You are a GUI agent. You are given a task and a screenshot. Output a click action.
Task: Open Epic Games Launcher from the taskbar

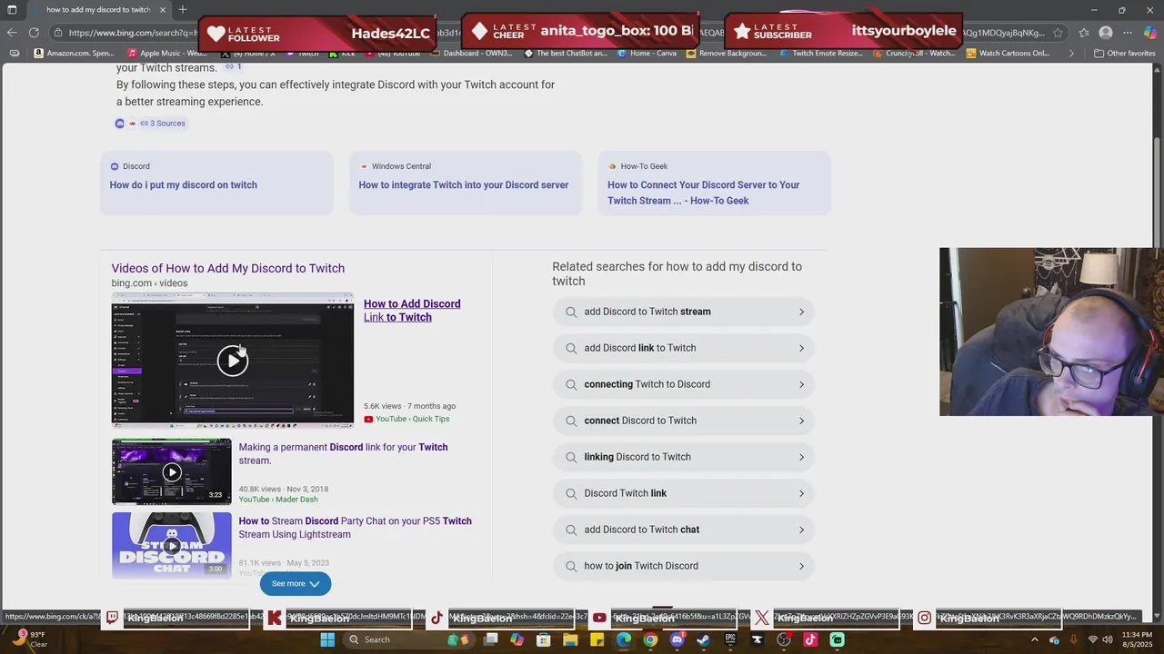(x=730, y=639)
